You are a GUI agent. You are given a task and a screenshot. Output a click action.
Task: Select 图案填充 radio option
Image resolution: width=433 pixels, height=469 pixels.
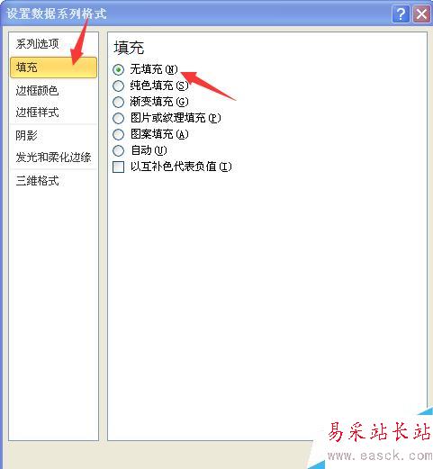pos(118,134)
